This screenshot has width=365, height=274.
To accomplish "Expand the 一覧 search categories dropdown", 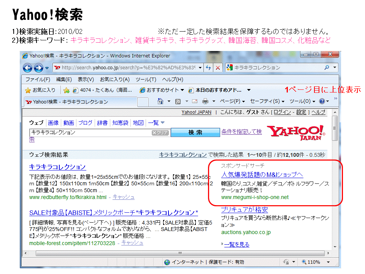I will (x=156, y=123).
